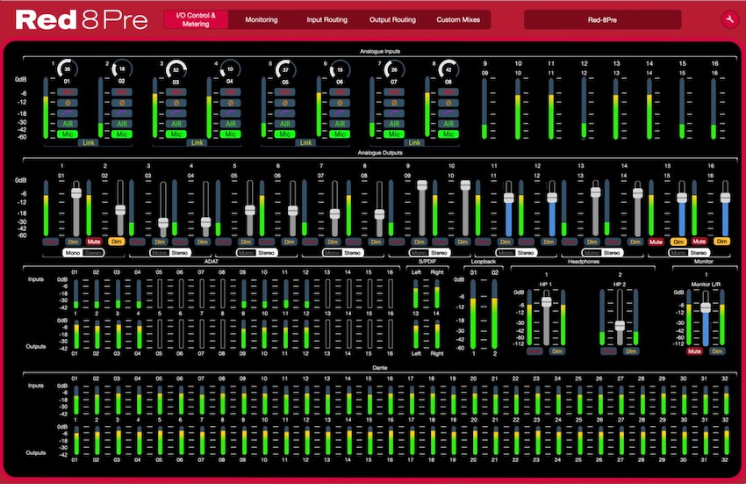The height and width of the screenshot is (484, 746).
Task: Toggle 48V phantom power on input 1
Action: point(67,92)
